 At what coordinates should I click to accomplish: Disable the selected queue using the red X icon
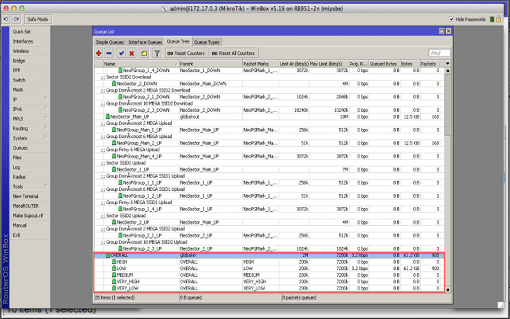point(131,53)
